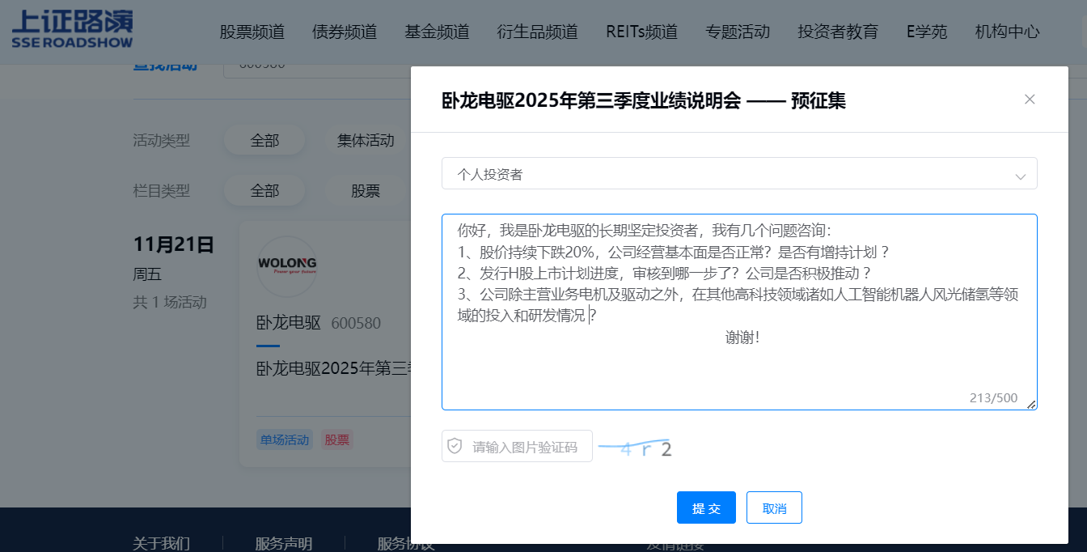Screen dimensions: 1087x552
Task: Open 投资者教育 in top navigation
Action: tap(838, 32)
